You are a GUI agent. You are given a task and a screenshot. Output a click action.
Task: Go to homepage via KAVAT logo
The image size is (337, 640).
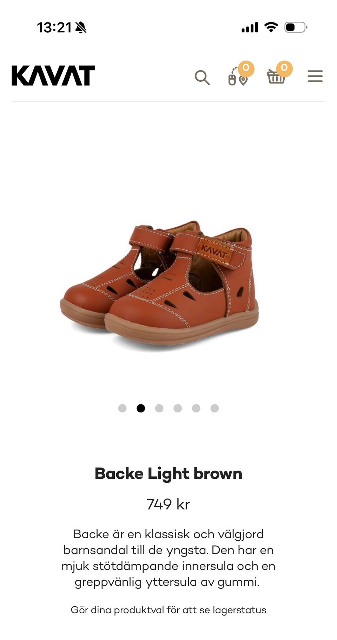(53, 75)
